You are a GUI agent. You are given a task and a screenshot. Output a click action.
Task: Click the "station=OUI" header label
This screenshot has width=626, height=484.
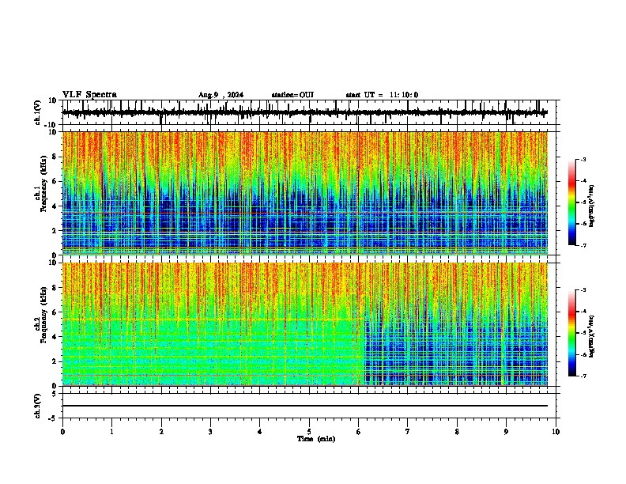(x=292, y=95)
